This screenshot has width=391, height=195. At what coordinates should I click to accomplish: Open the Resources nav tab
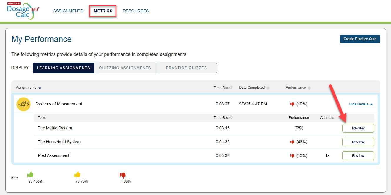pyautogui.click(x=136, y=11)
